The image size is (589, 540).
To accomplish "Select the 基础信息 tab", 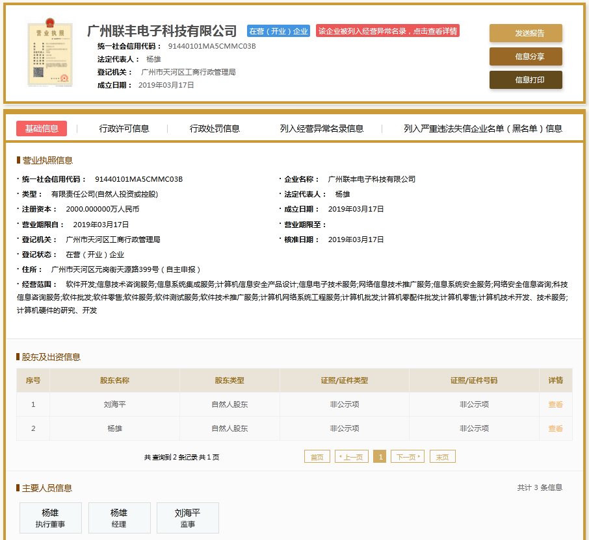I will (42, 129).
